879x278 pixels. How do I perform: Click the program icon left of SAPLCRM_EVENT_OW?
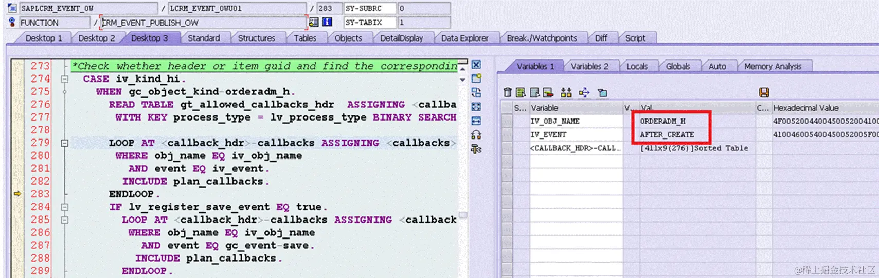point(12,8)
